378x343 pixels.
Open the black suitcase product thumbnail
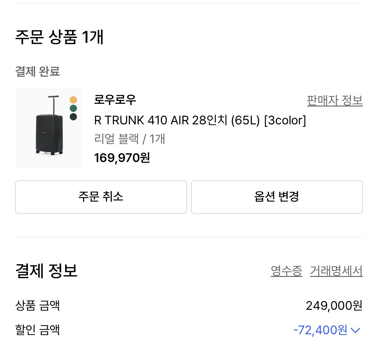pos(49,128)
